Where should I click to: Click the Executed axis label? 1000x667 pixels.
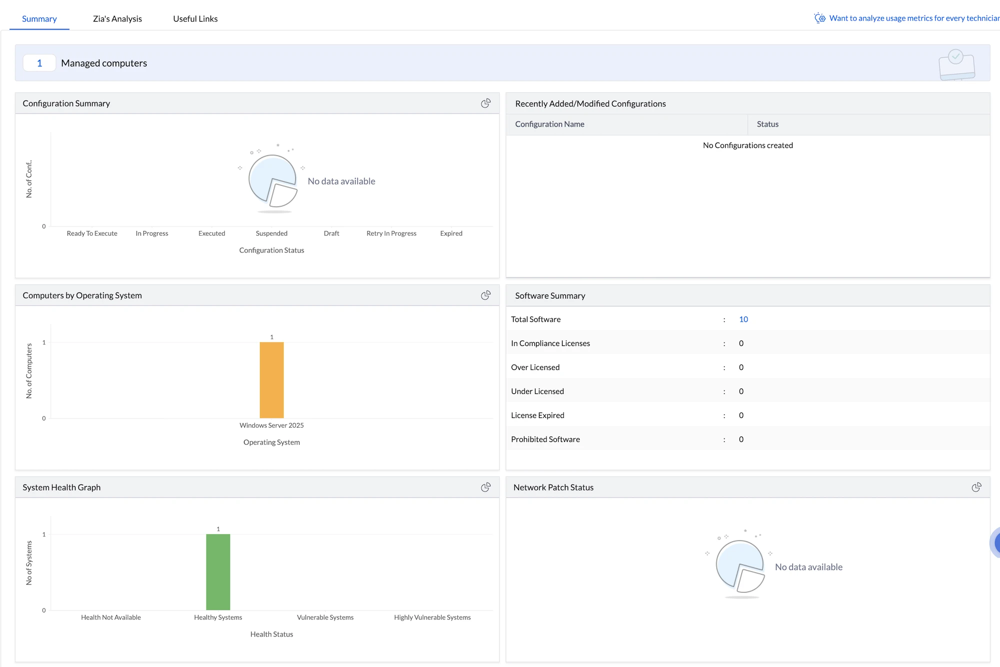coord(212,233)
